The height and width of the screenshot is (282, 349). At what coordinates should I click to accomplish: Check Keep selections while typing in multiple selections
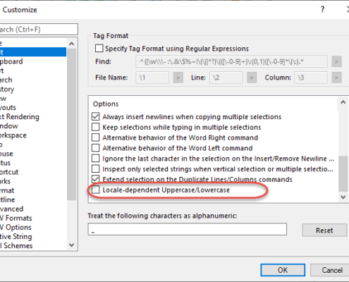(x=95, y=127)
